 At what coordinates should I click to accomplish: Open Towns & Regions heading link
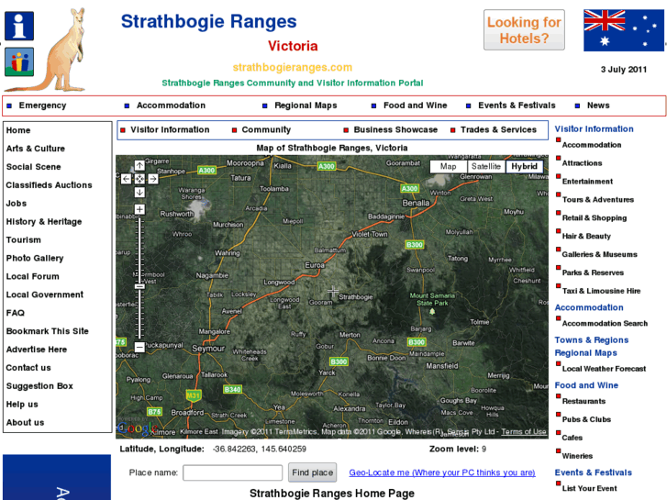(591, 340)
